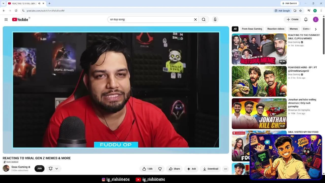Click the 2.63m subscribers count
Screen dimensions: 325x183
(20, 171)
